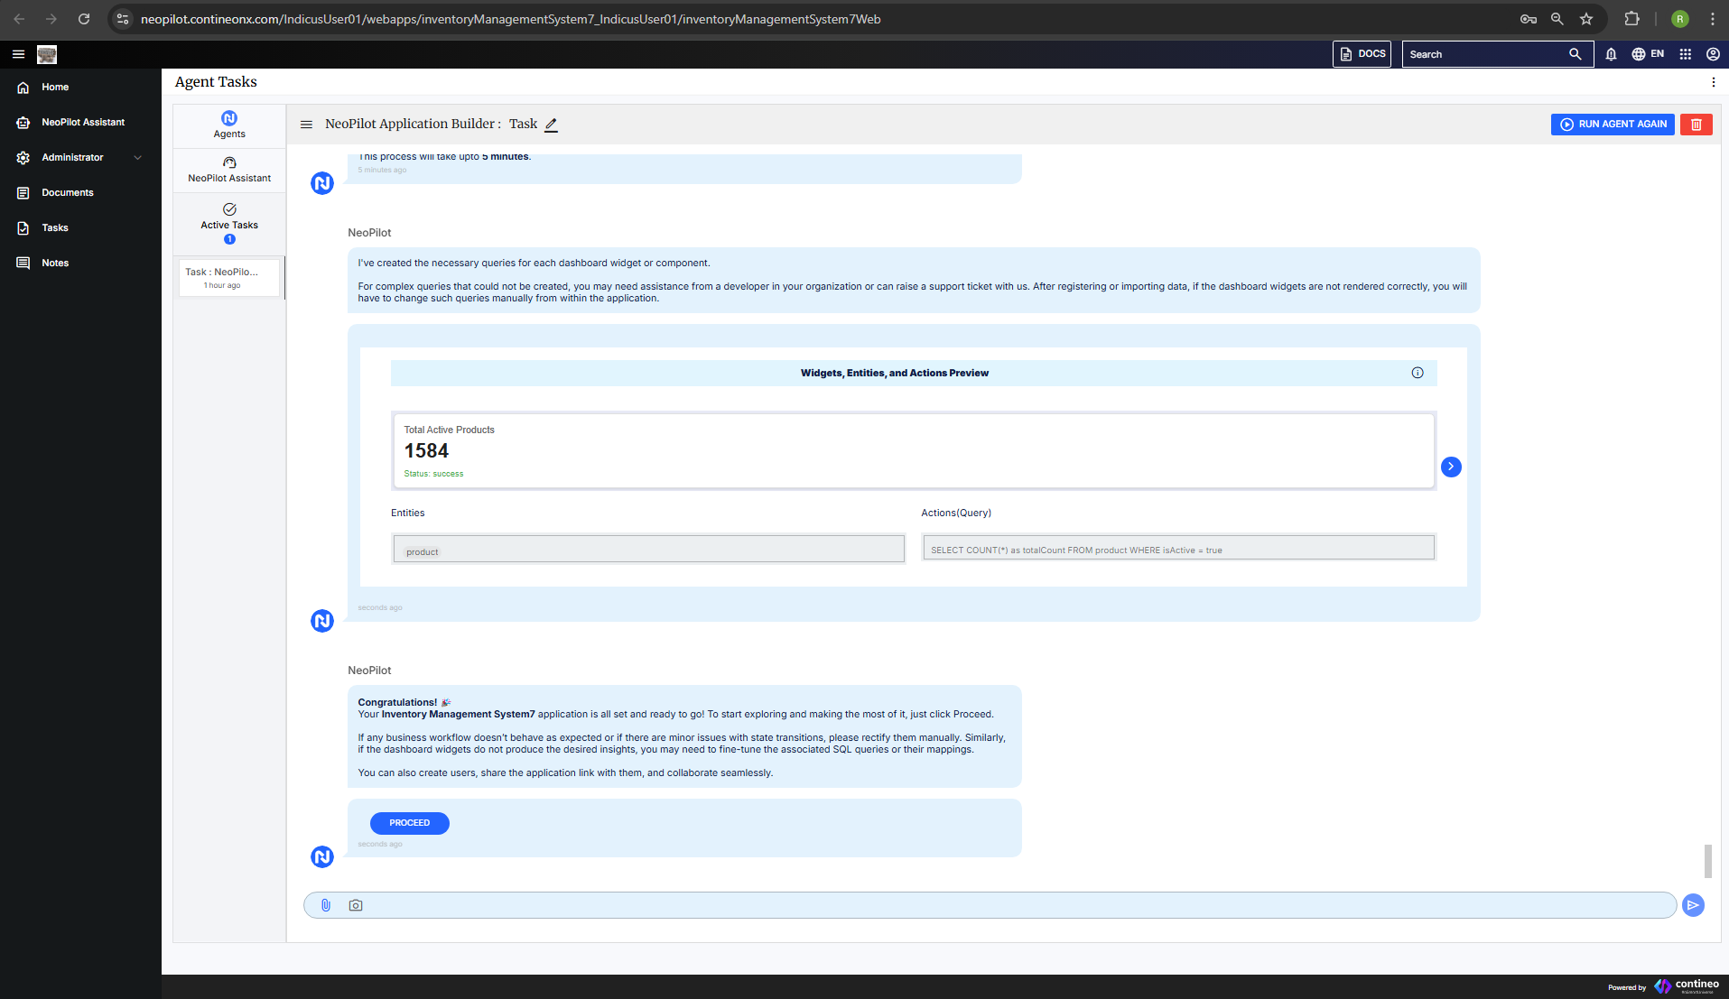Image resolution: width=1729 pixels, height=999 pixels.
Task: Click the app logo thumbnail in header
Action: pyautogui.click(x=47, y=54)
